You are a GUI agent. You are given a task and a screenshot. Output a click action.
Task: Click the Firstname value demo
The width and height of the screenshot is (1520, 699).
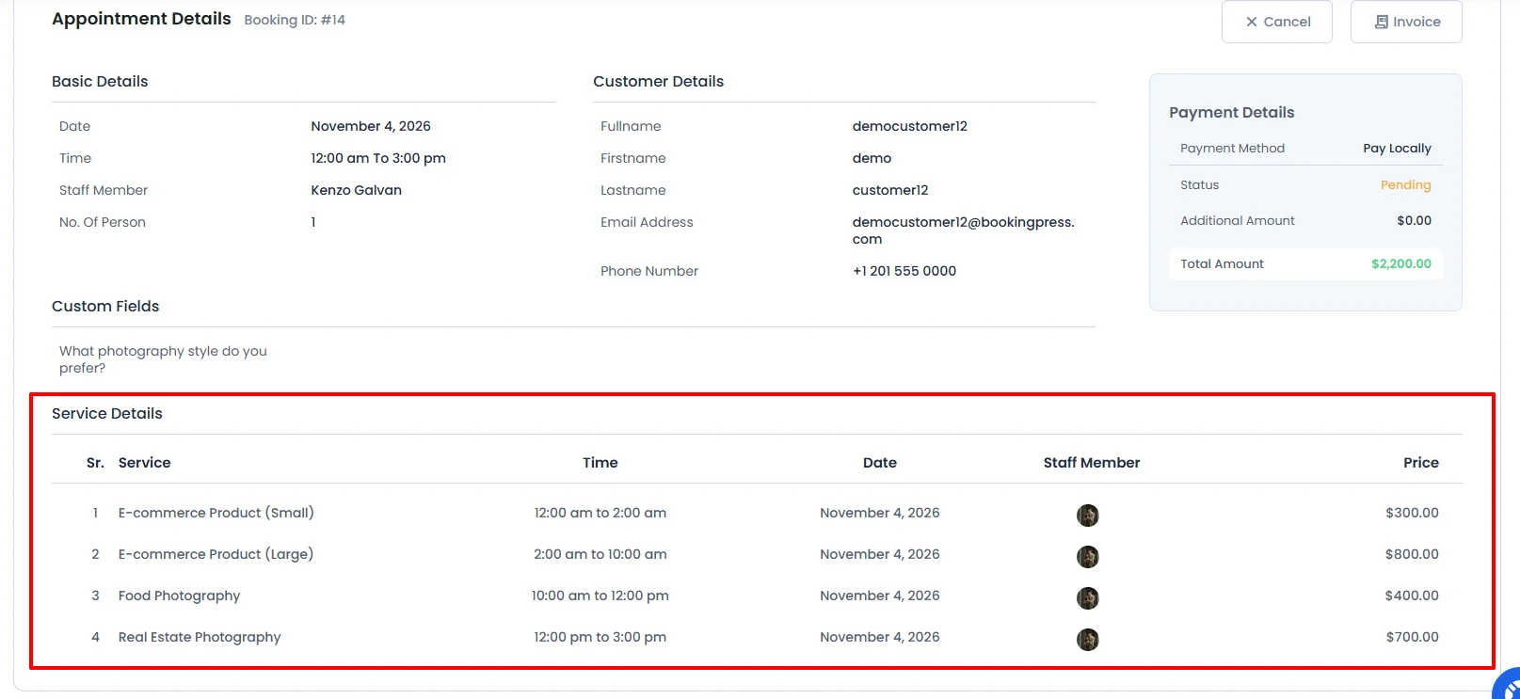click(872, 158)
